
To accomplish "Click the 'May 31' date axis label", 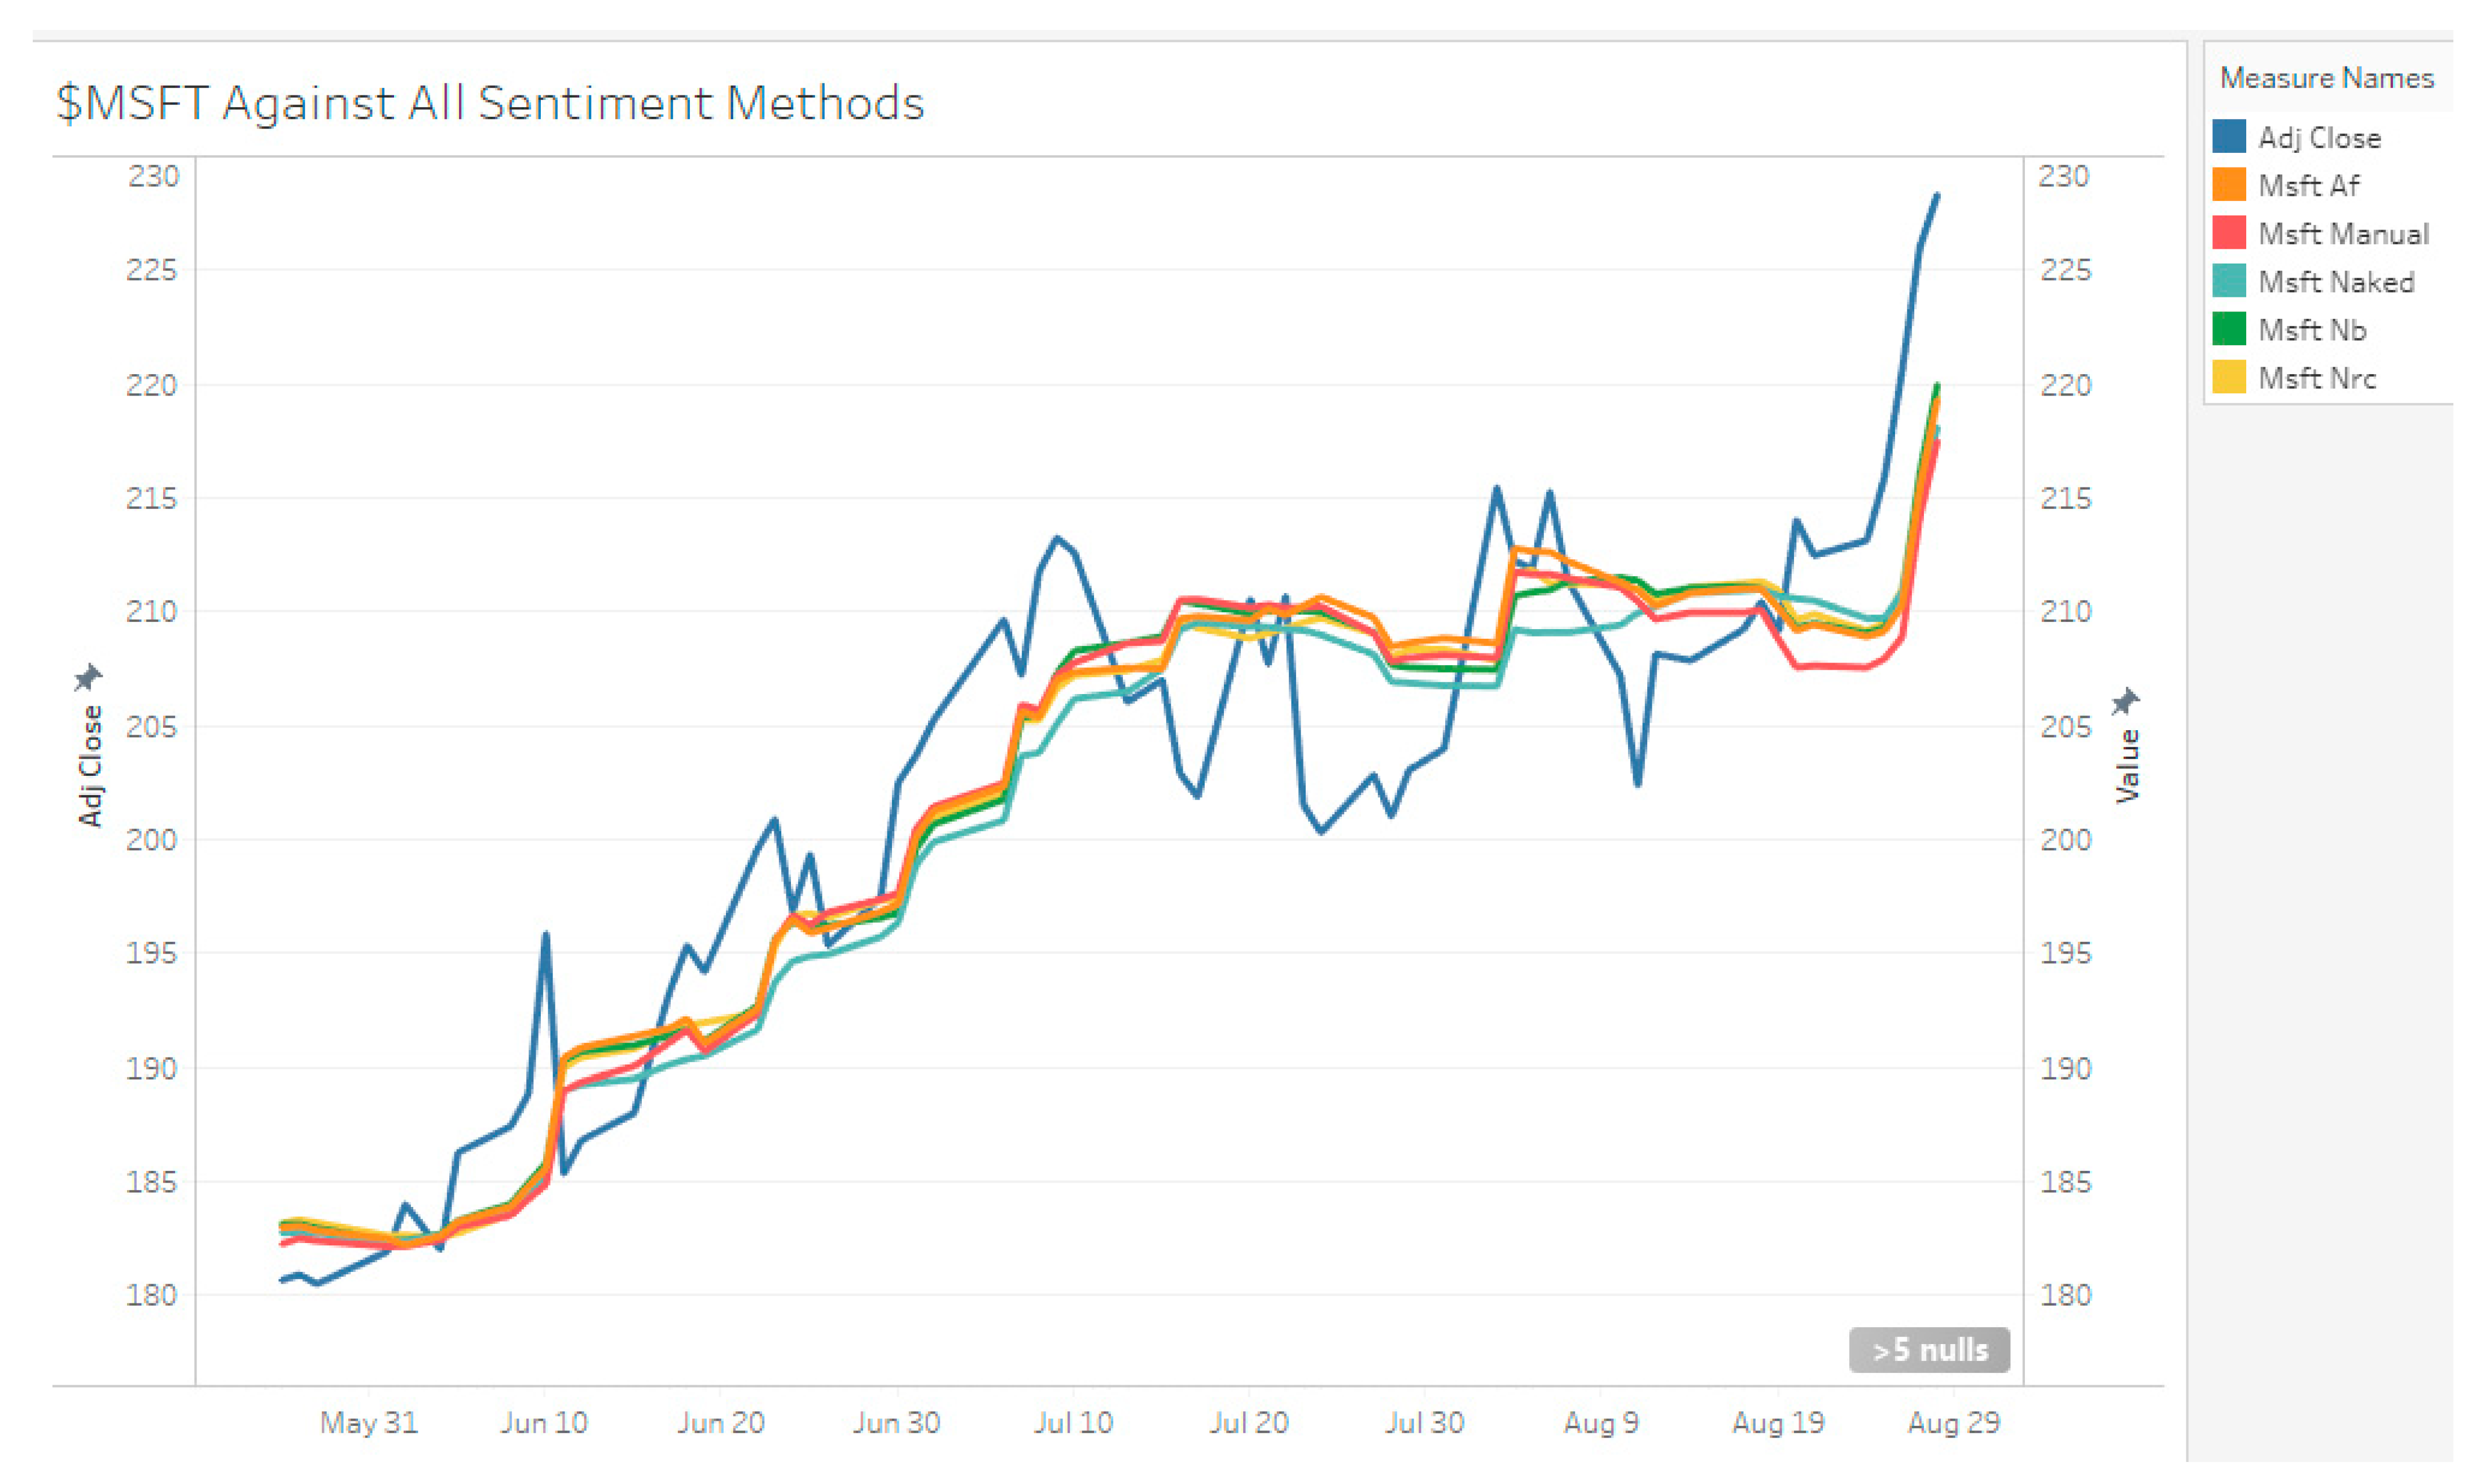I will click(368, 1422).
